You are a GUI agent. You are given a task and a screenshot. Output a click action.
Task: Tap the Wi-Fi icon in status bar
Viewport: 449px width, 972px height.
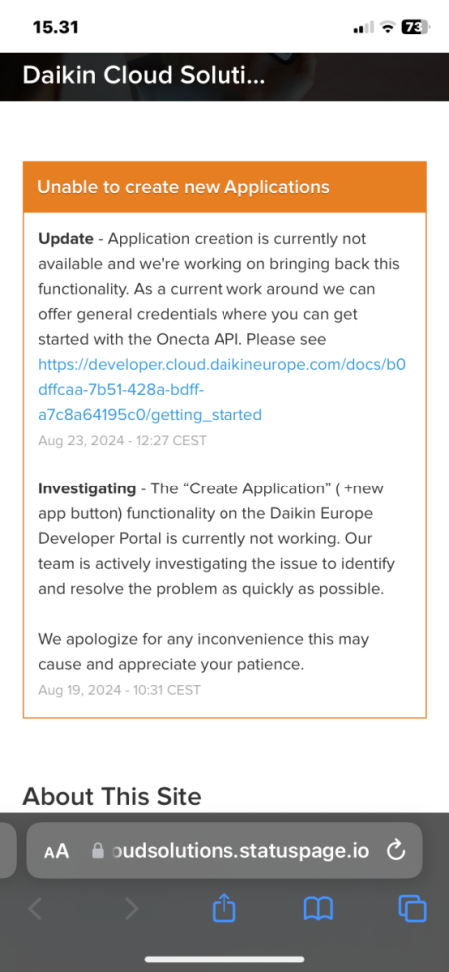pos(388,27)
